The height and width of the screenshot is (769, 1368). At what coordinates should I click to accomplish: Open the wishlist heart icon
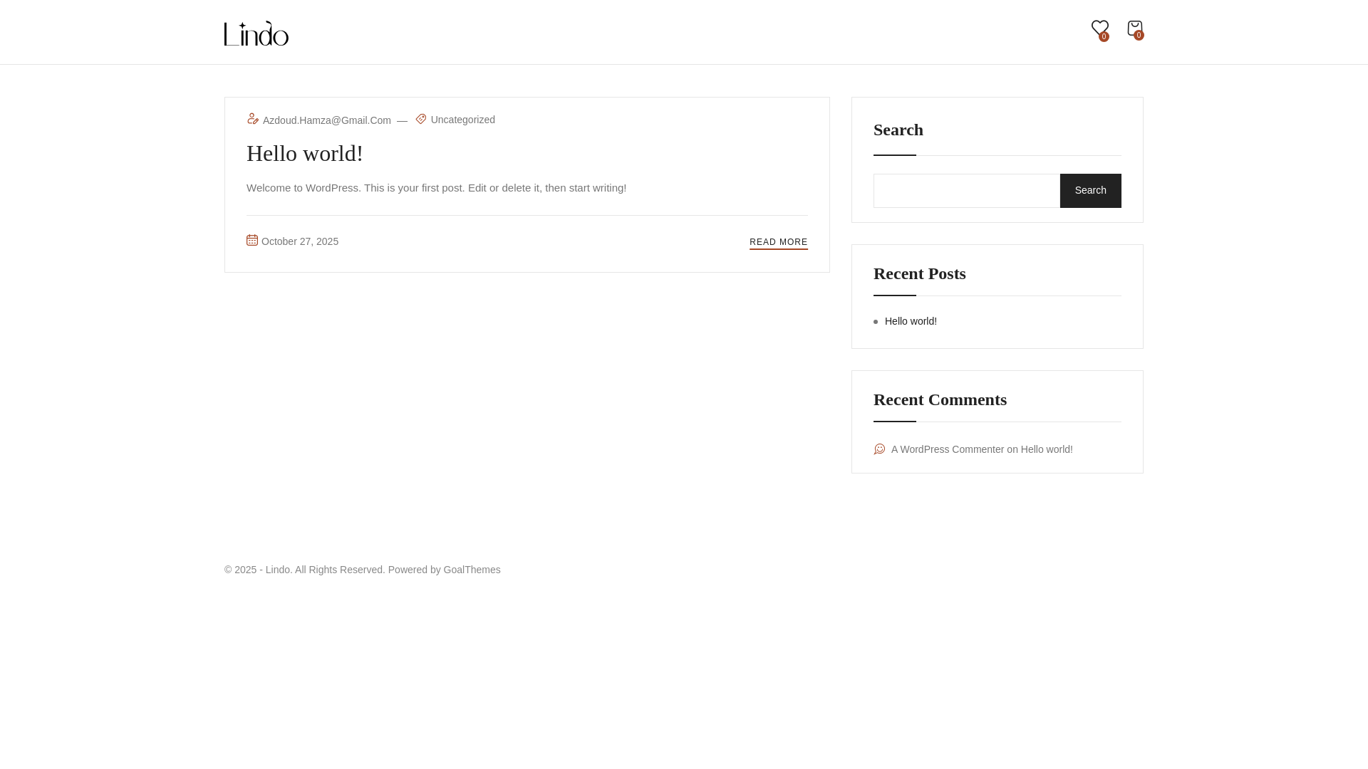[1099, 27]
